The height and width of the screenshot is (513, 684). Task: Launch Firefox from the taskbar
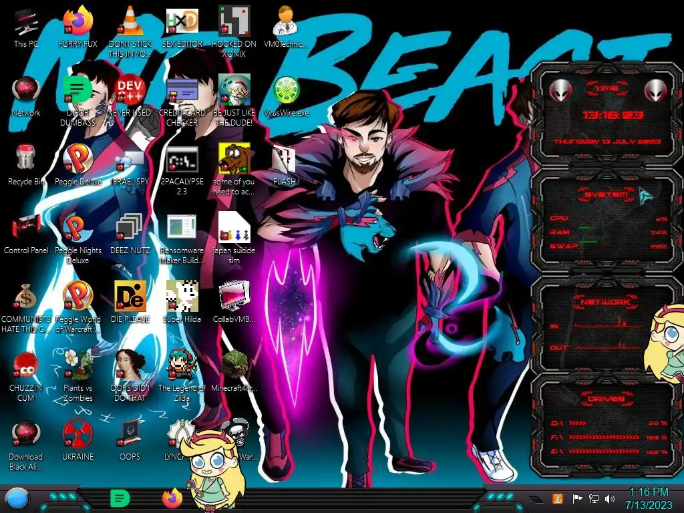tap(172, 498)
